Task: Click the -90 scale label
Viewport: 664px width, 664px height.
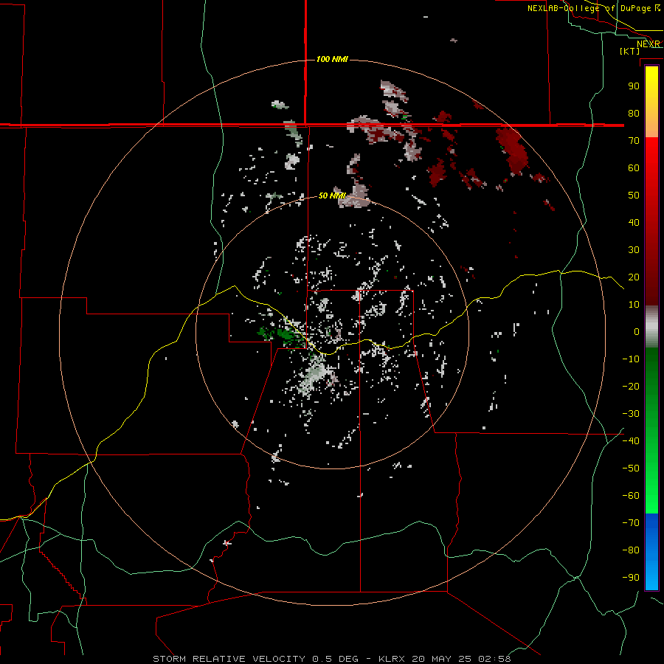Action: (x=631, y=577)
